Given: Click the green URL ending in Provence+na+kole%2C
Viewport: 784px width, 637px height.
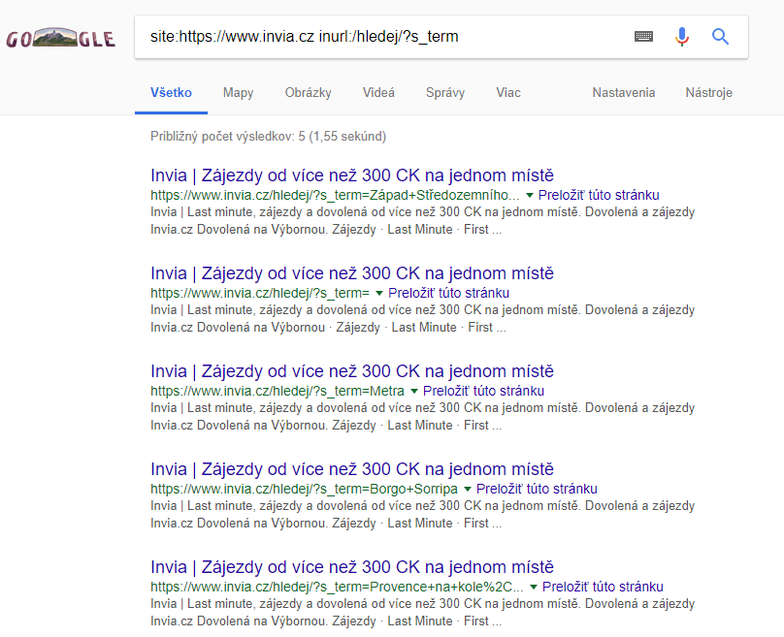Looking at the screenshot, I should (x=337, y=587).
